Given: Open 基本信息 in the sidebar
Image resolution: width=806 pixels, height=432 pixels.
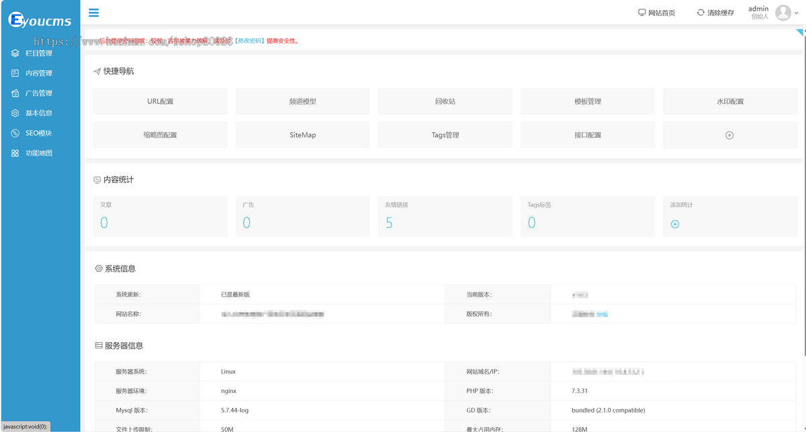Looking at the screenshot, I should point(40,113).
